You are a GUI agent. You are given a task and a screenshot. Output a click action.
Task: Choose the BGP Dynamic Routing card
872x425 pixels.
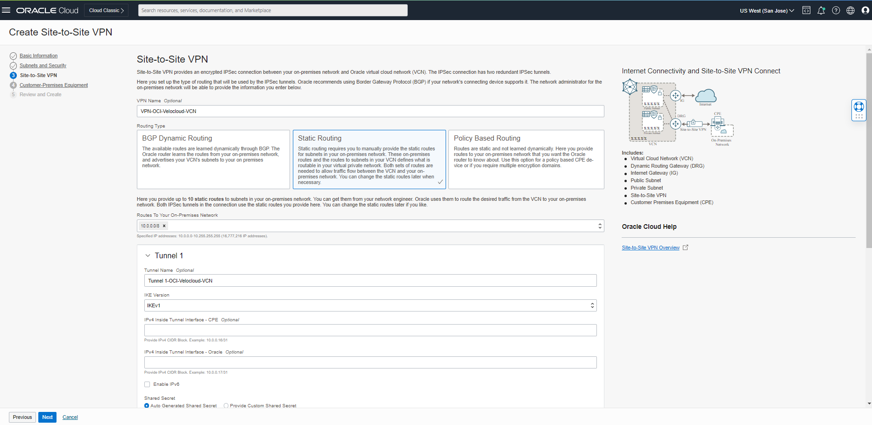click(213, 159)
